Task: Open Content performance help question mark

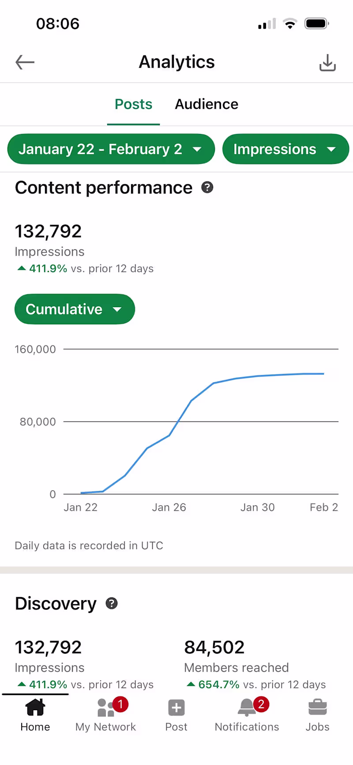Action: pyautogui.click(x=207, y=187)
